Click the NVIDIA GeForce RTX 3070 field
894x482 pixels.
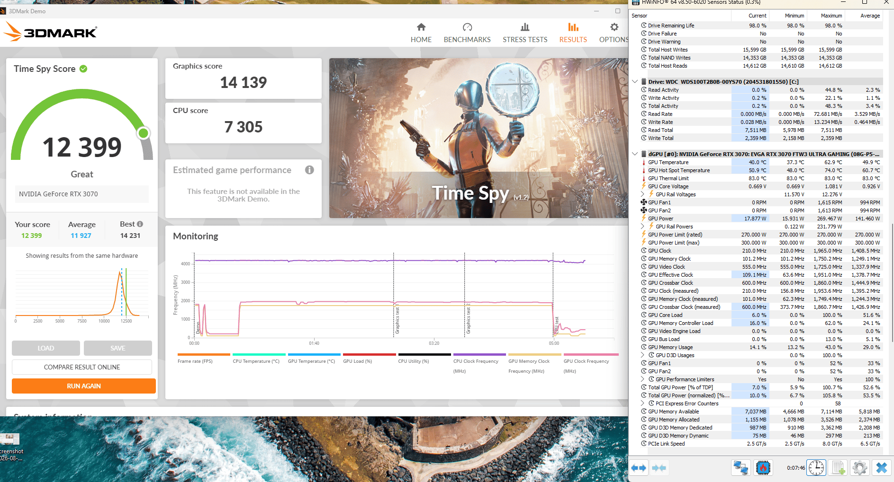point(82,194)
